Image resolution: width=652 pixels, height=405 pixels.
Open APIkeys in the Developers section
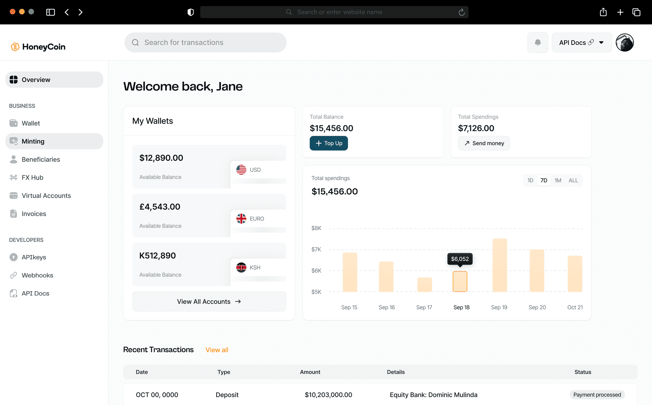pos(34,257)
